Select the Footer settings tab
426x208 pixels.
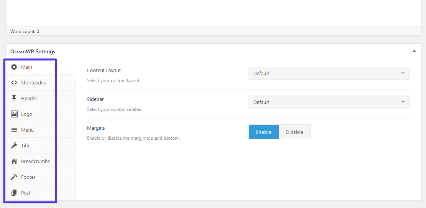click(x=28, y=177)
